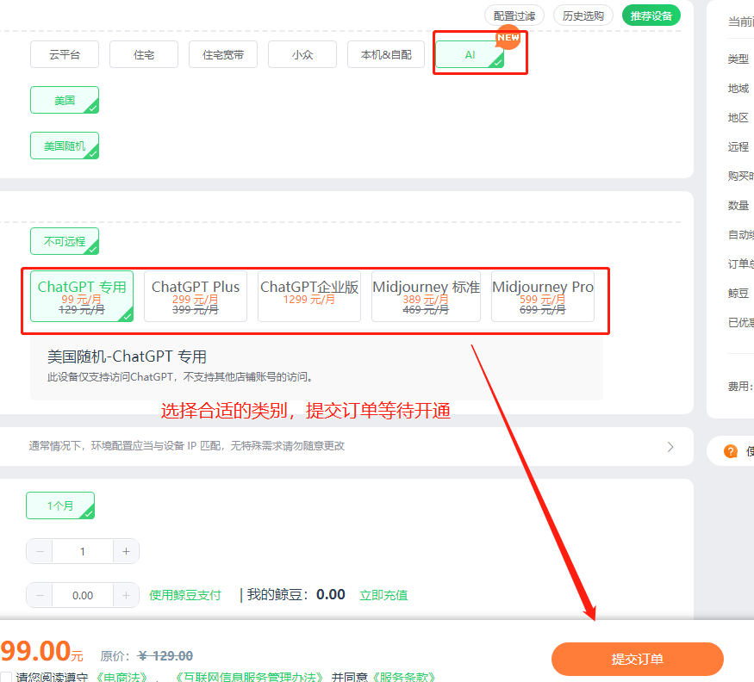Expand the 环境配置 row chevron
The width and height of the screenshot is (754, 682).
[670, 447]
